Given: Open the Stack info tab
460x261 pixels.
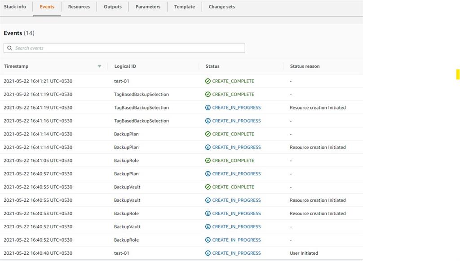Looking at the screenshot, I should pyautogui.click(x=15, y=7).
